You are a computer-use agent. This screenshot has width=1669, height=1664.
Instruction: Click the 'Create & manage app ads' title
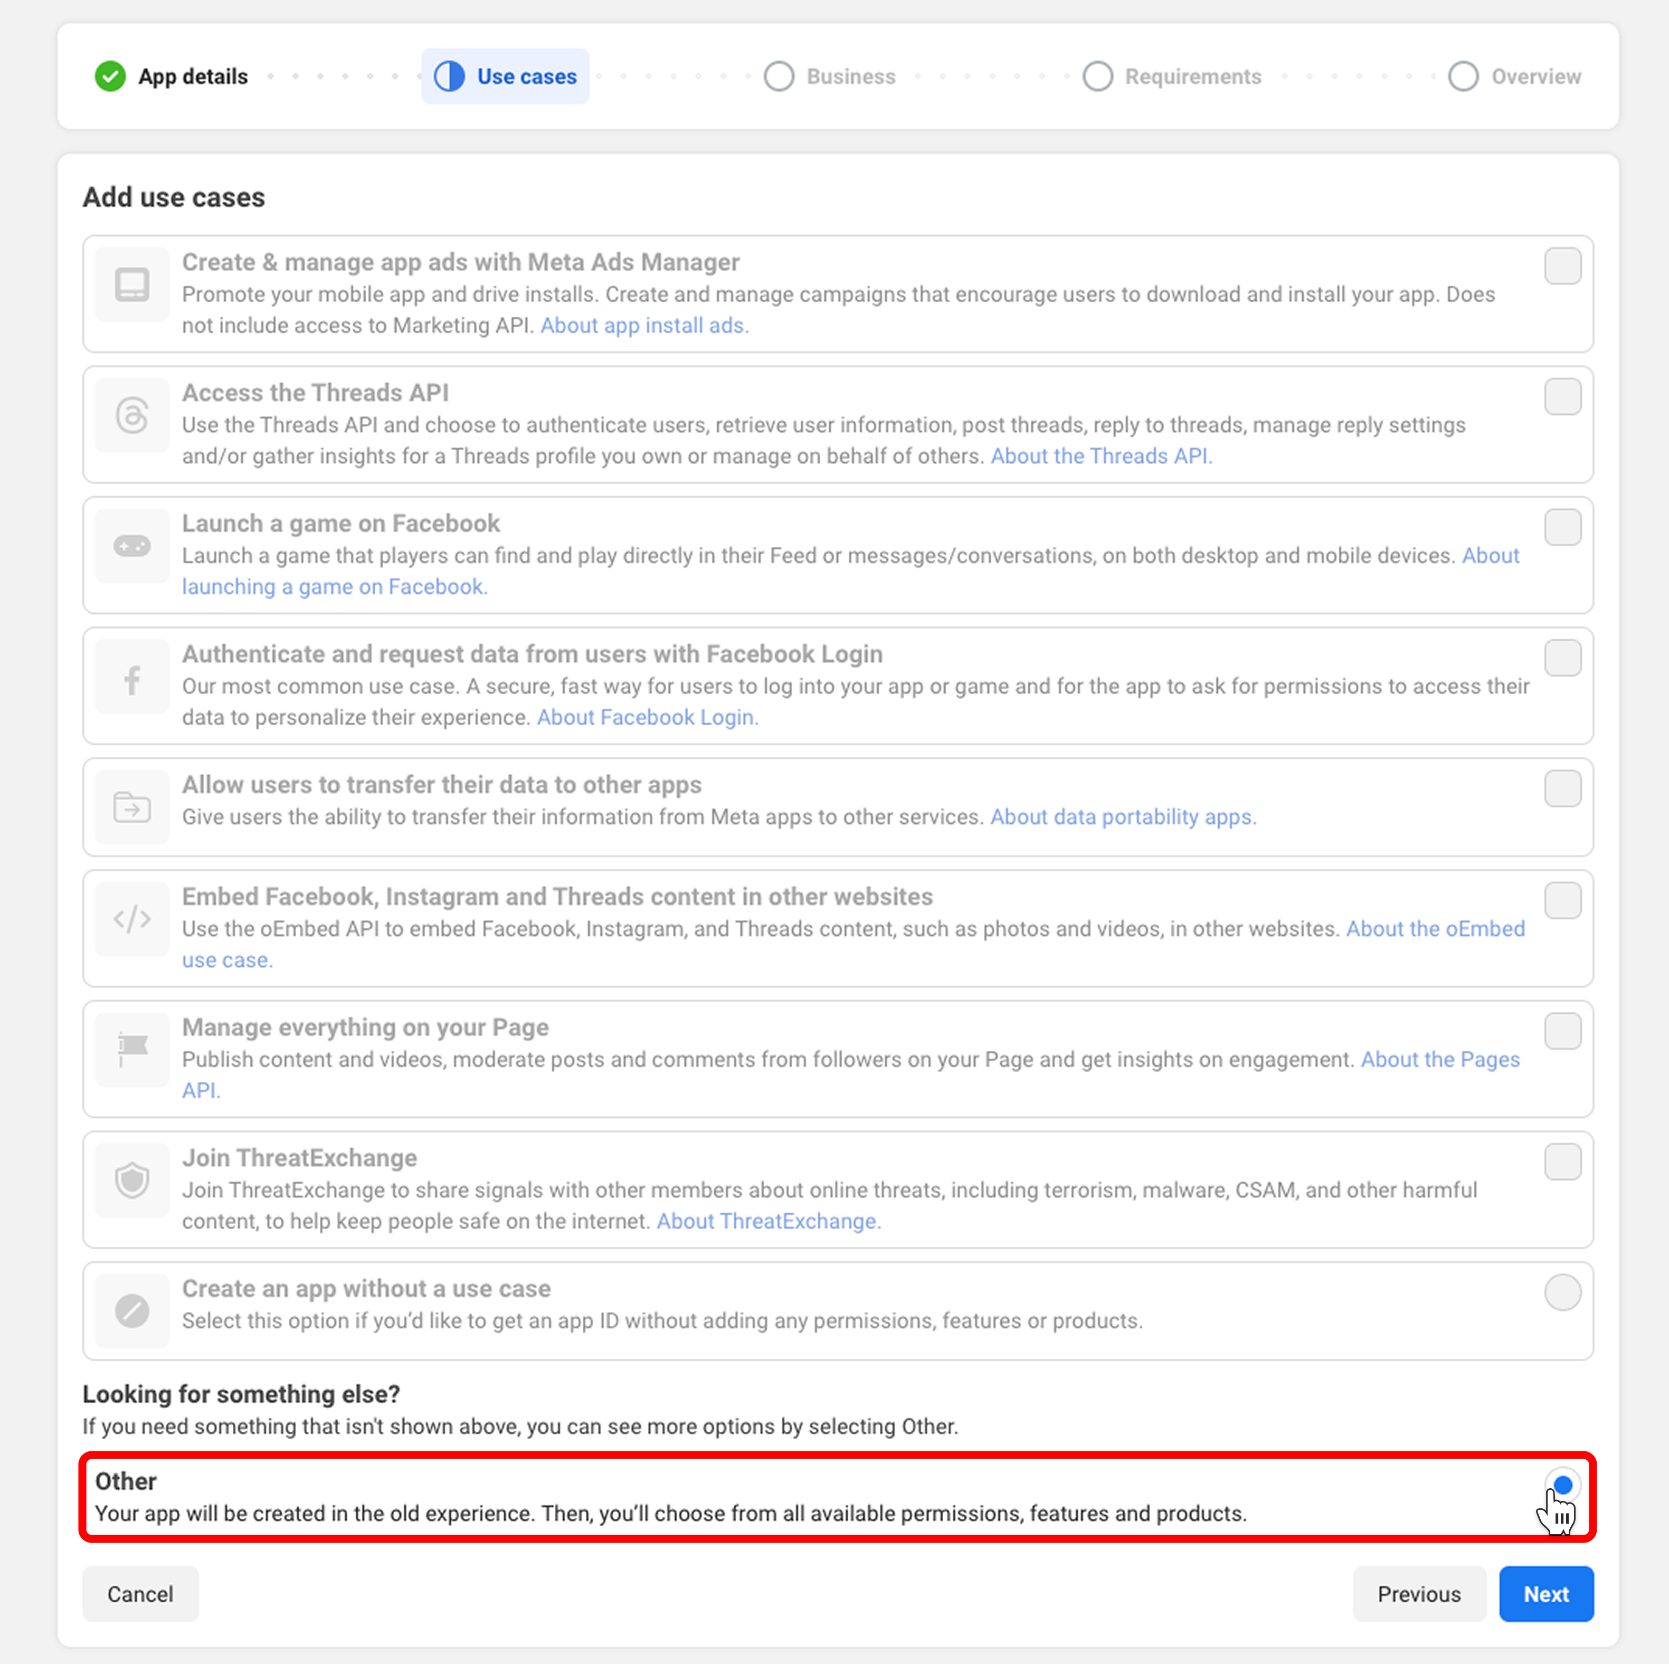[460, 262]
